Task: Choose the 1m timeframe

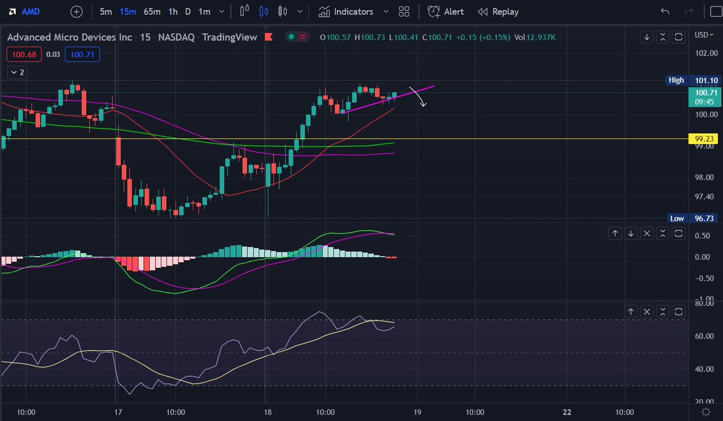Action: pos(204,11)
